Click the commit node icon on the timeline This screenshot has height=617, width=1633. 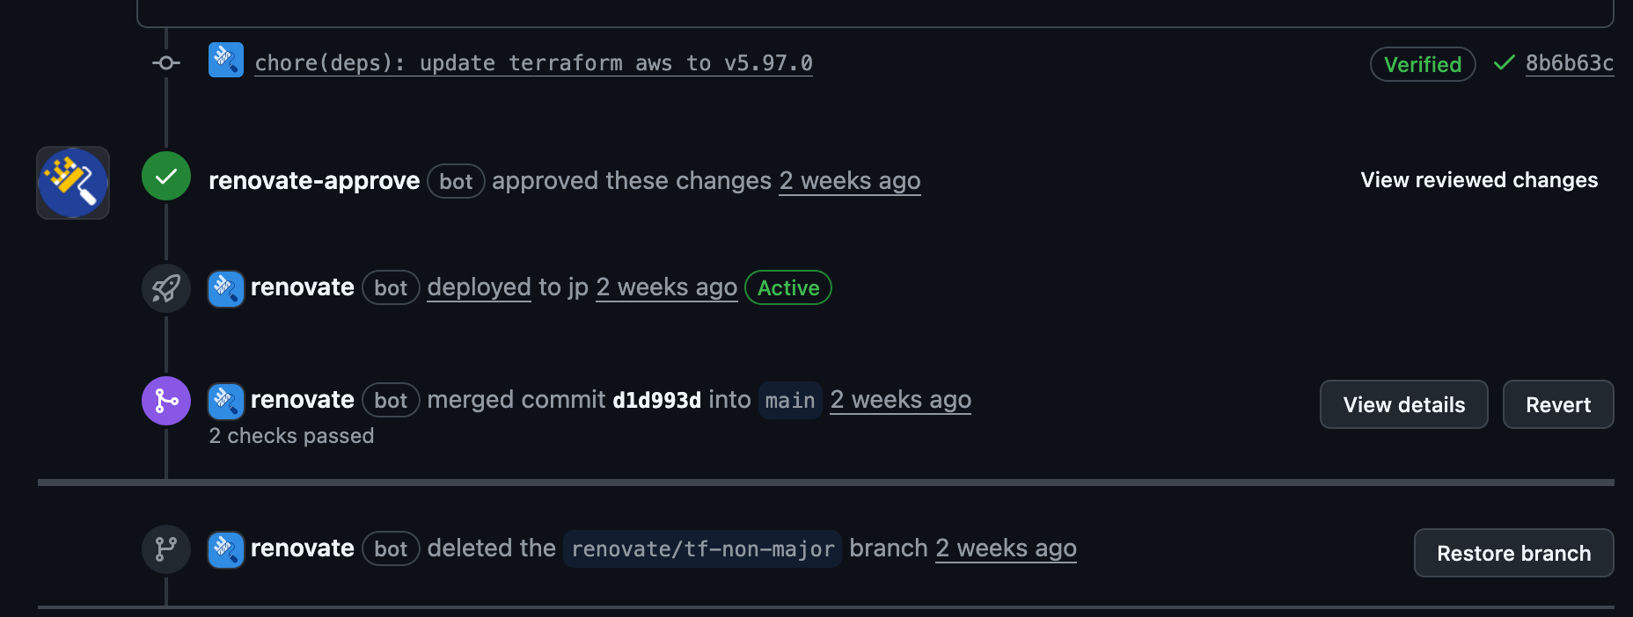[x=165, y=62]
